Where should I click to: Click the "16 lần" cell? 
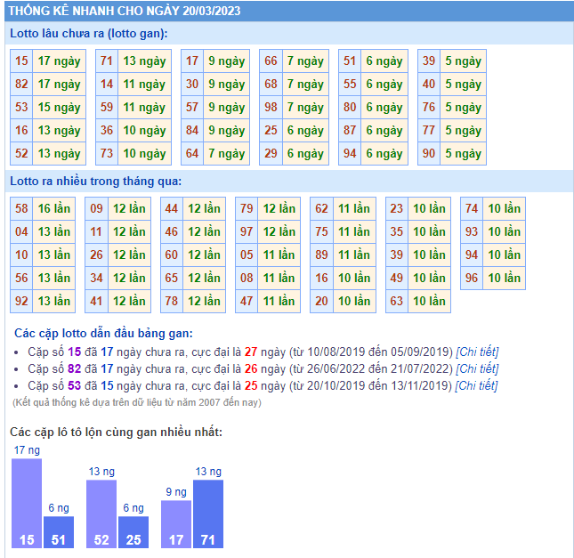(55, 209)
